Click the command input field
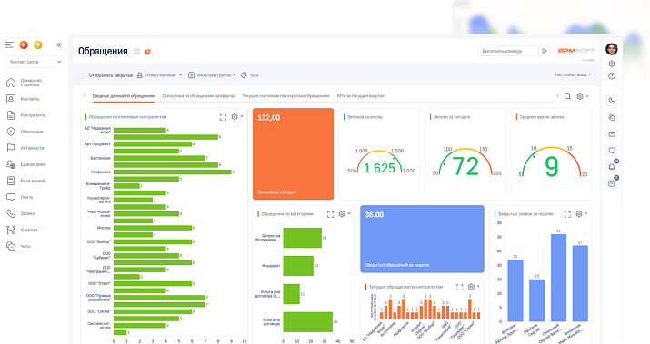This screenshot has width=650, height=344. (508, 51)
